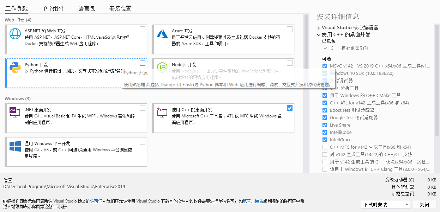Screen dimensions: 440x212
Task: Click the 关闭 button
Action: pos(424,205)
